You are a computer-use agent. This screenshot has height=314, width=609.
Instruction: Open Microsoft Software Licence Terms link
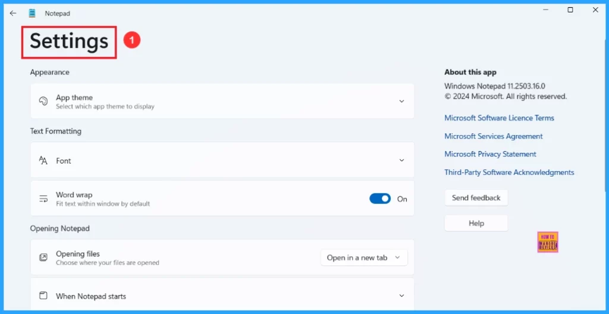[x=499, y=118]
